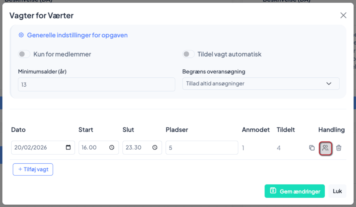Enable the Kun for medlemmer toggle

pyautogui.click(x=24, y=54)
